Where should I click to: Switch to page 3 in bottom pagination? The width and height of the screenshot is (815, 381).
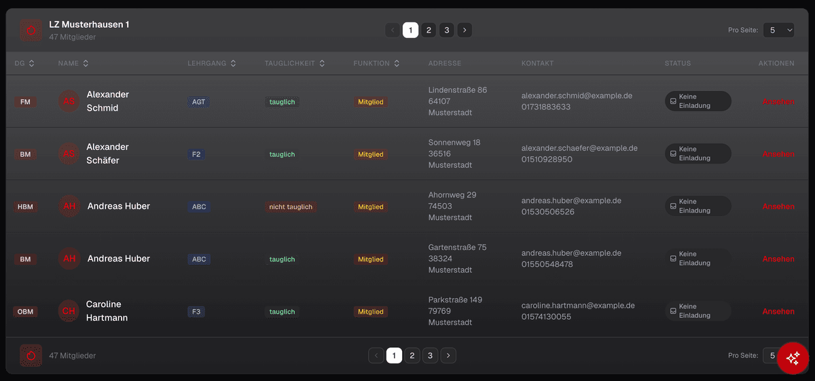click(430, 355)
